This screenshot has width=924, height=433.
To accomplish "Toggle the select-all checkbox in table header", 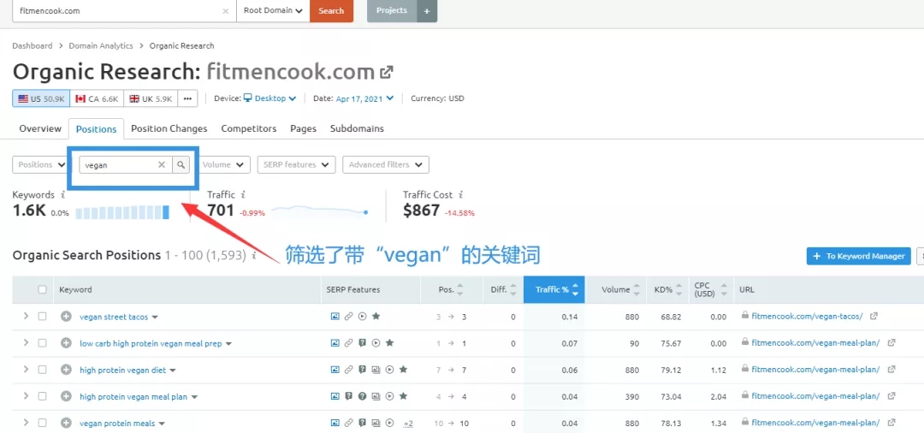I will pyautogui.click(x=43, y=290).
